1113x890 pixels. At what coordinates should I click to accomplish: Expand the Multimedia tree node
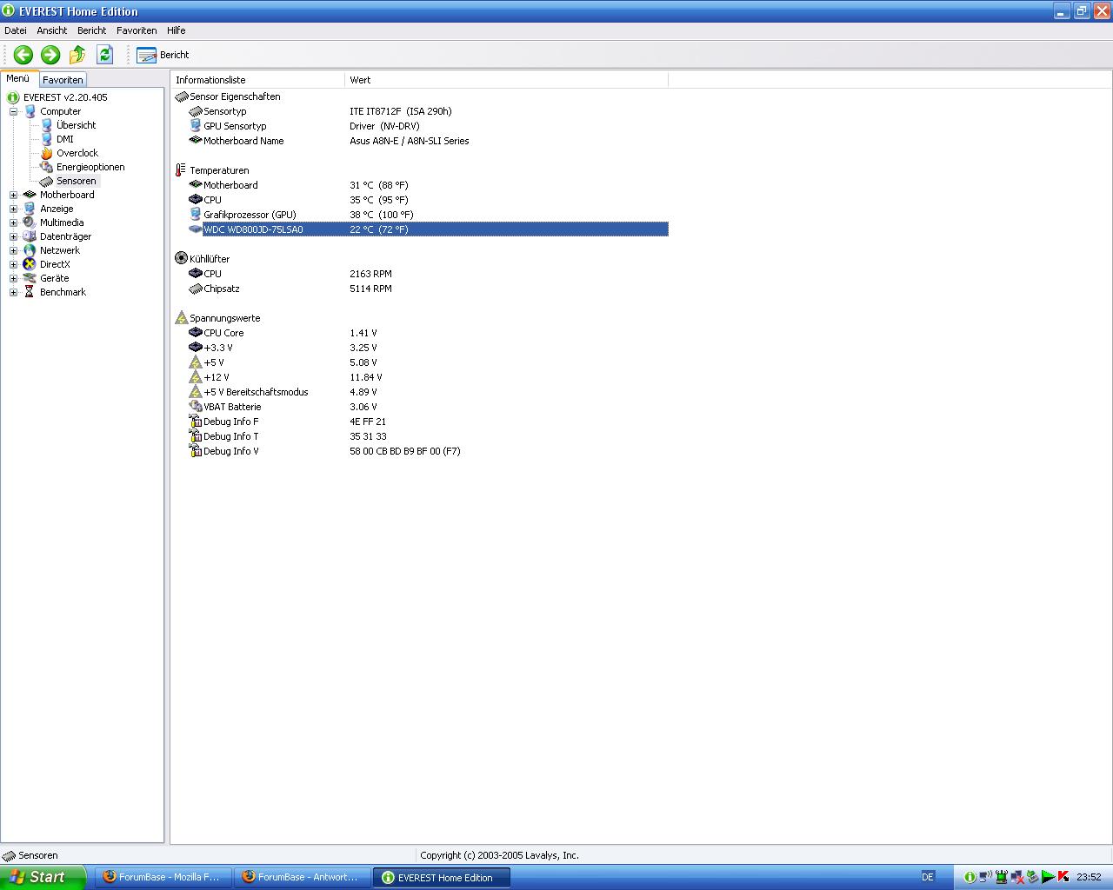tap(13, 222)
